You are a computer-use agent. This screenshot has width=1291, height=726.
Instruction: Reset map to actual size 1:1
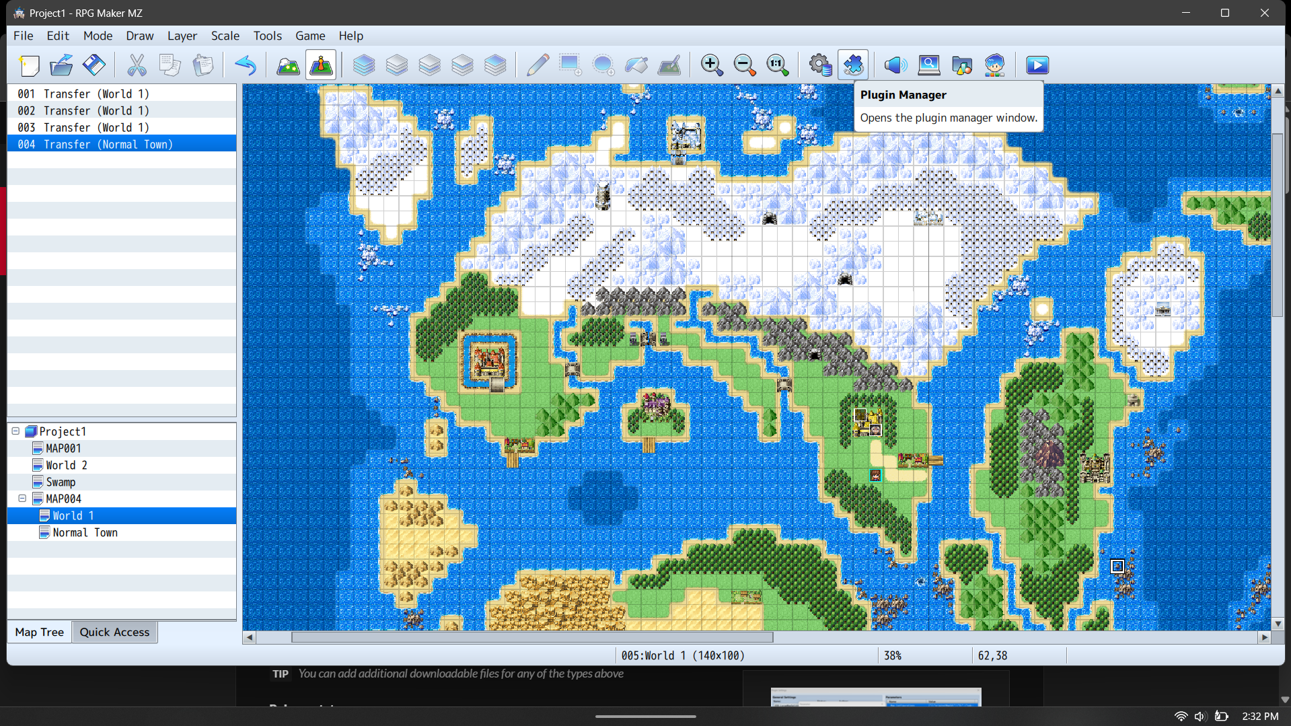click(x=778, y=65)
